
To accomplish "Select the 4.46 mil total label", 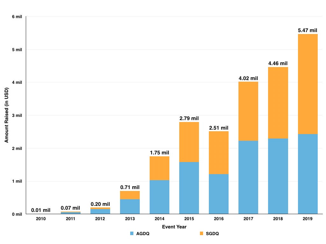I will pyautogui.click(x=278, y=63).
